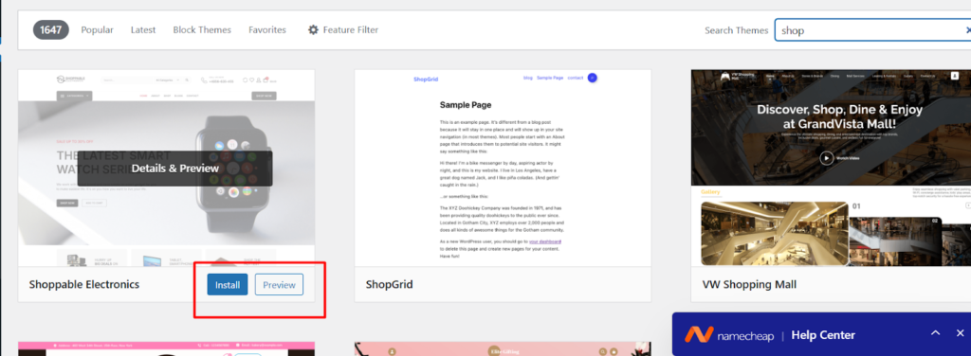Open the ShopGrid theme screenshot
This screenshot has height=356, width=971.
coord(503,169)
